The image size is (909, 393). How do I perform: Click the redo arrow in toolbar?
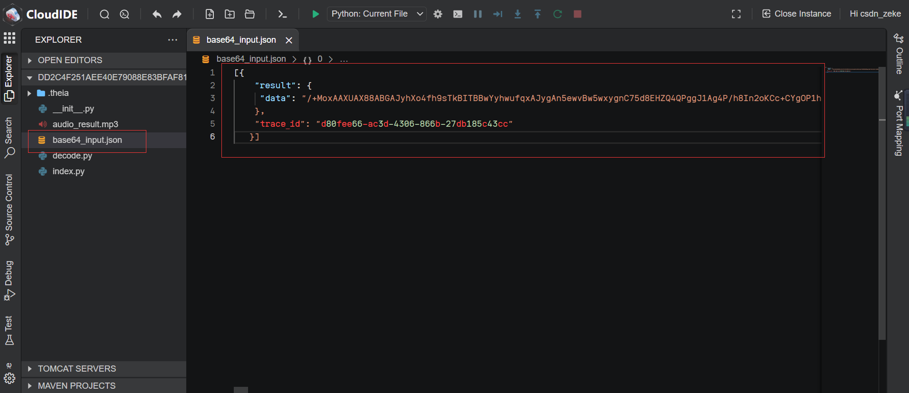[177, 14]
